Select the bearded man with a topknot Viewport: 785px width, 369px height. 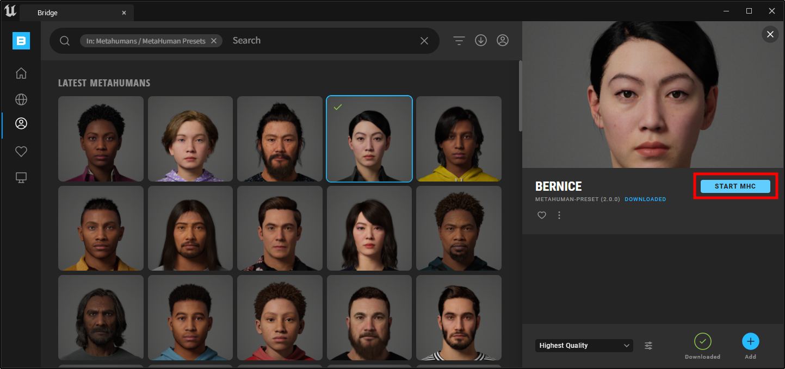click(x=280, y=139)
